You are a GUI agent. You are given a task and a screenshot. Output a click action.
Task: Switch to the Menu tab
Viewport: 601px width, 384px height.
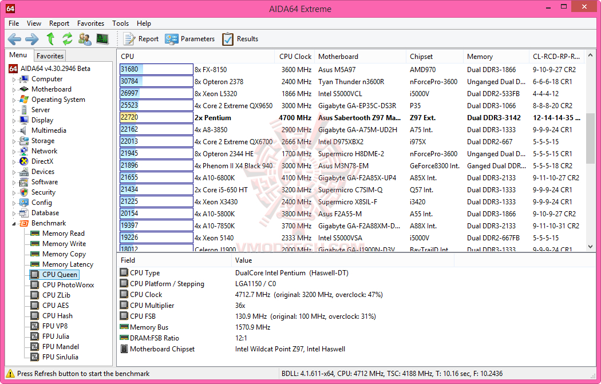click(x=18, y=55)
